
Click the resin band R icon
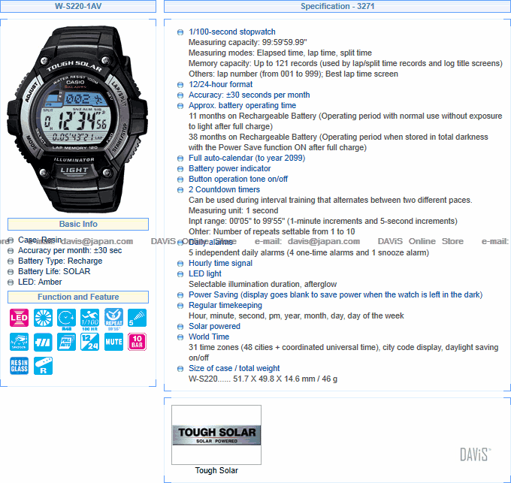(x=43, y=366)
